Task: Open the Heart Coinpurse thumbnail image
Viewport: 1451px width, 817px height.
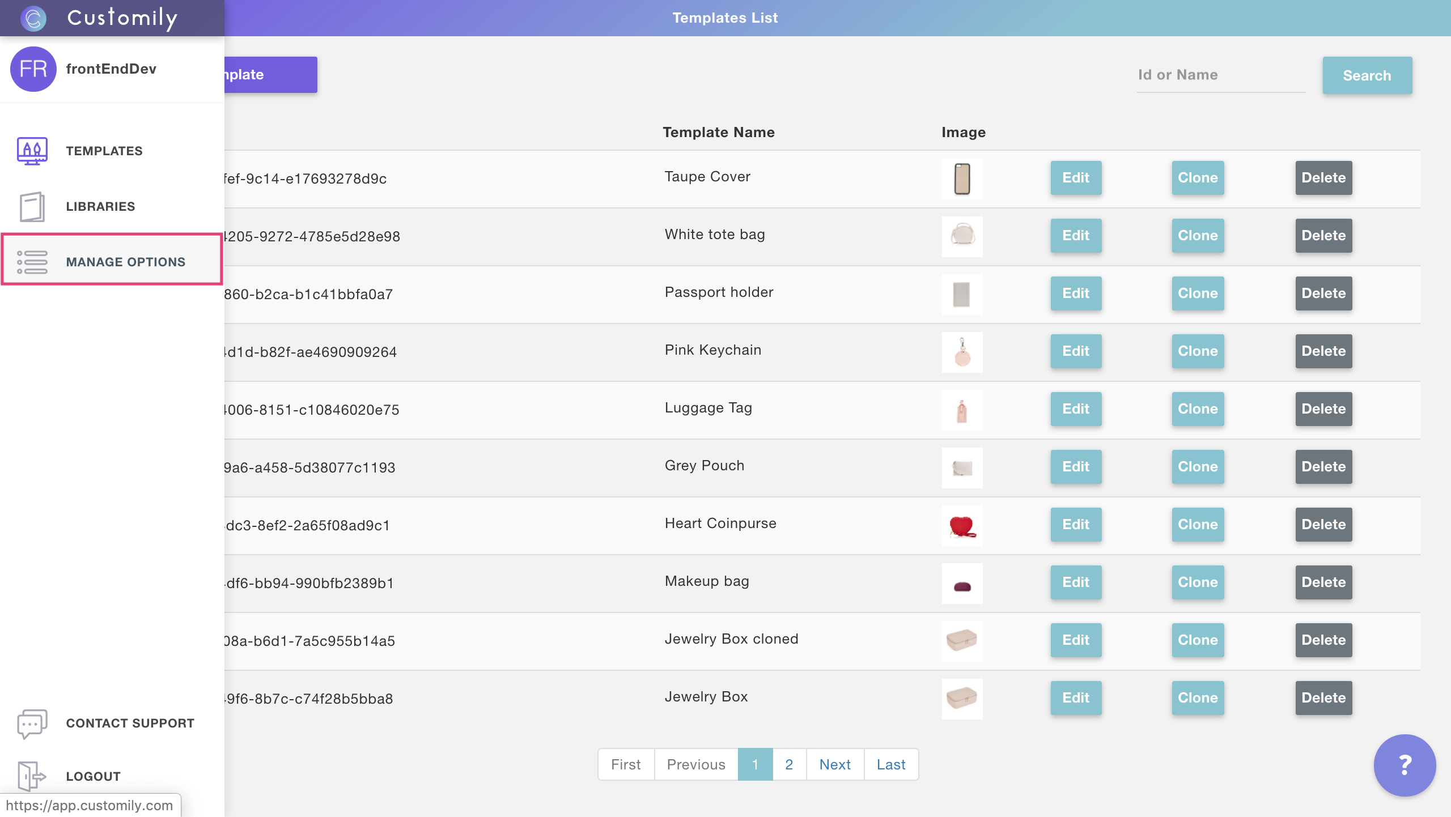Action: (x=962, y=526)
